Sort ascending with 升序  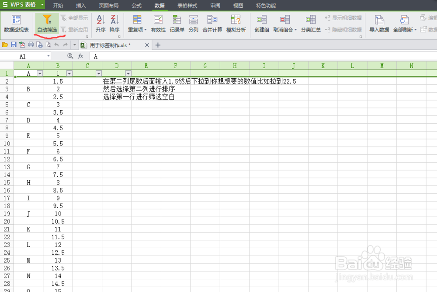pyautogui.click(x=101, y=24)
